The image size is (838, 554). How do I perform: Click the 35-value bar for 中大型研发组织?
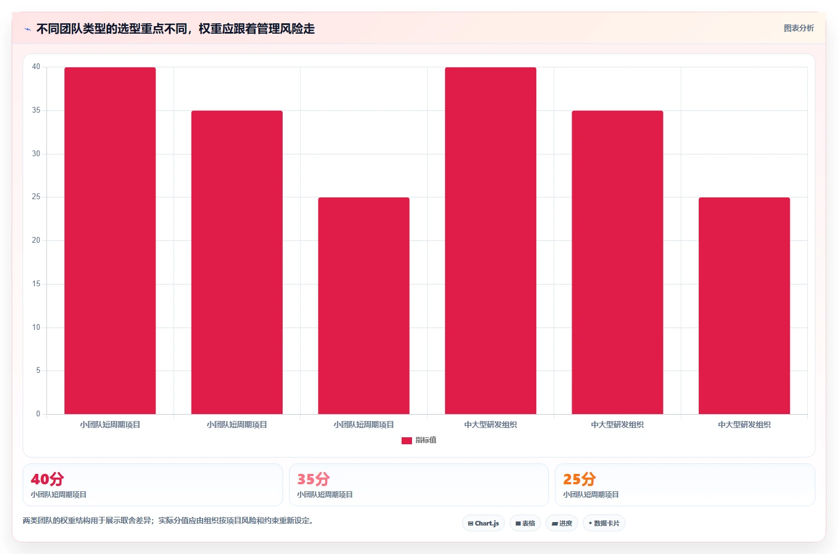617,262
